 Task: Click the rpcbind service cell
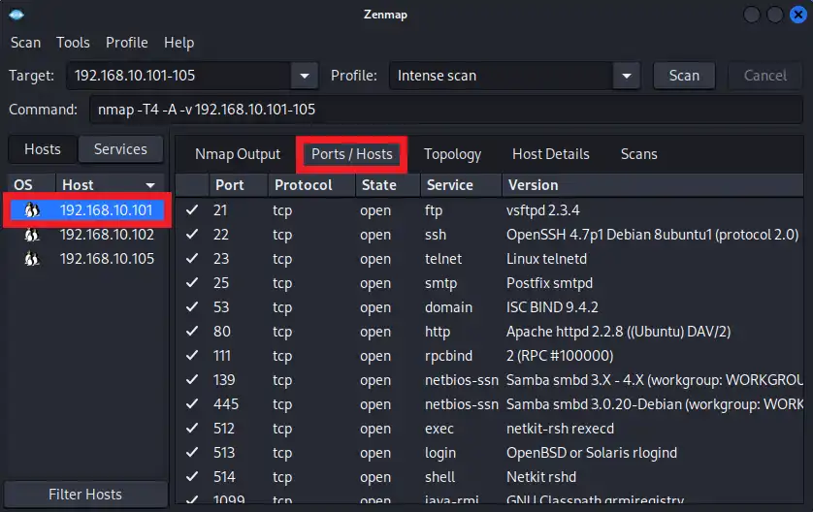click(x=448, y=356)
